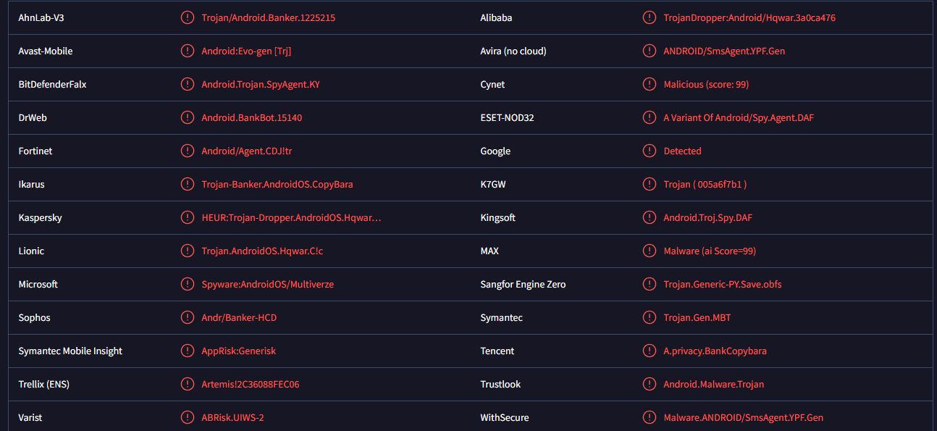Click the warning icon next to Alibaba result
This screenshot has height=431, width=937.
pos(650,18)
